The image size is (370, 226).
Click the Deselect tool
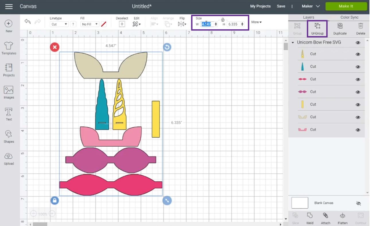point(122,22)
